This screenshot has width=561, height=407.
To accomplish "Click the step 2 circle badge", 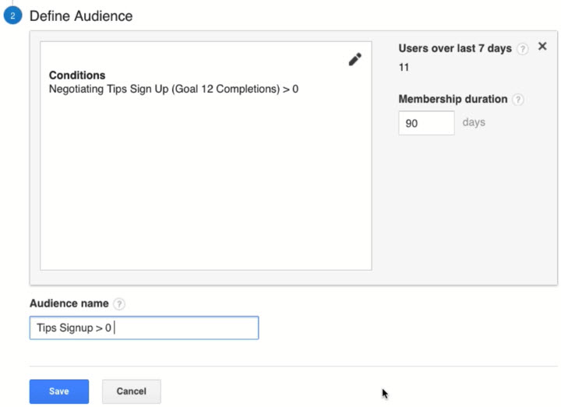I will click(x=12, y=16).
